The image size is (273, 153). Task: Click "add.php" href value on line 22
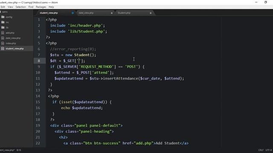point(143,143)
